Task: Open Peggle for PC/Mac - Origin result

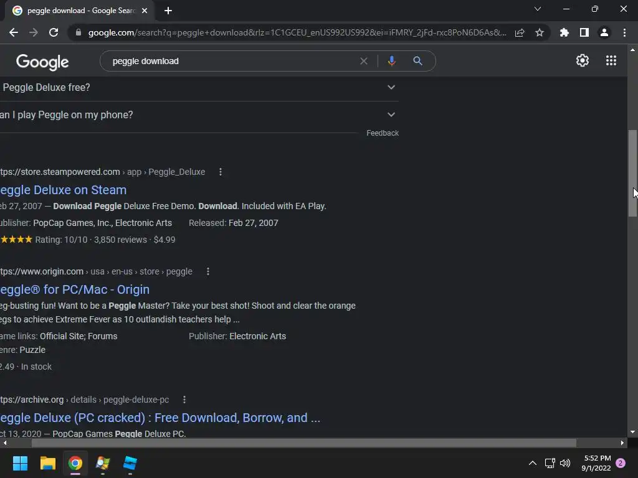Action: coord(75,290)
